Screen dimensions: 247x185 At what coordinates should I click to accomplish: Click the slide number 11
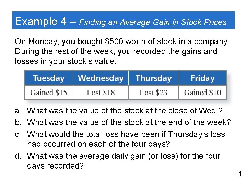[x=238, y=174]
